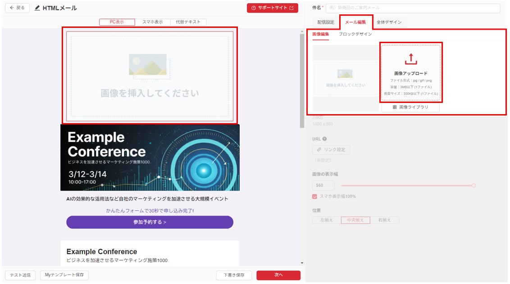Select the empty image placeholder block in preview

coord(150,76)
